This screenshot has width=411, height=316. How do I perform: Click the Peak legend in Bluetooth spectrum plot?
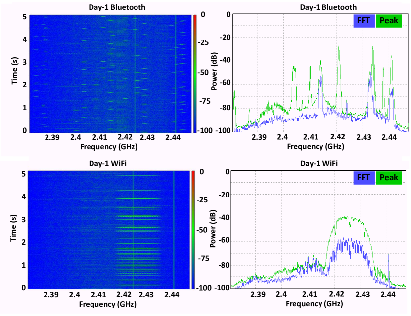click(x=389, y=21)
